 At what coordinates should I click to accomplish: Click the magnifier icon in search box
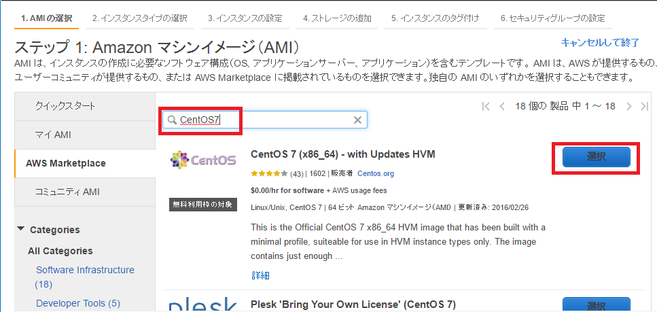[172, 120]
